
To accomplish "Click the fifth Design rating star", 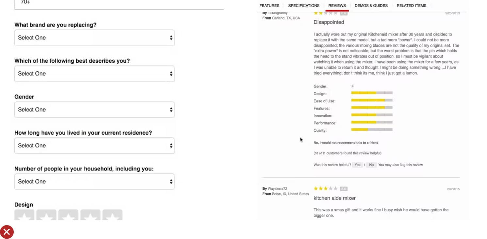I will coord(112,216).
